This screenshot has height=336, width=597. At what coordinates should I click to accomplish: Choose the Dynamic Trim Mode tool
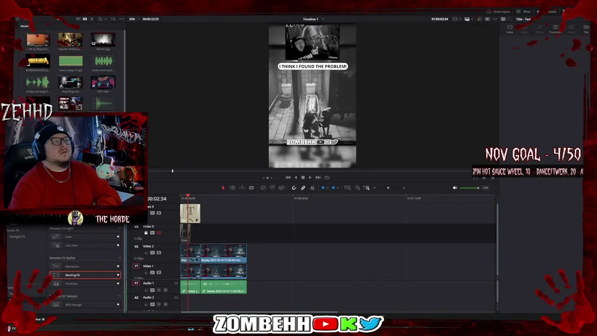coord(242,188)
